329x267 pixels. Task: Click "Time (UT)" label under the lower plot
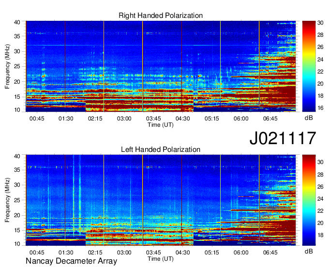(x=161, y=259)
